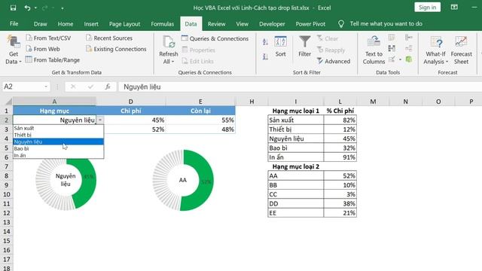Switch to the Page Layout tab
This screenshot has height=271, width=482.
coord(124,23)
